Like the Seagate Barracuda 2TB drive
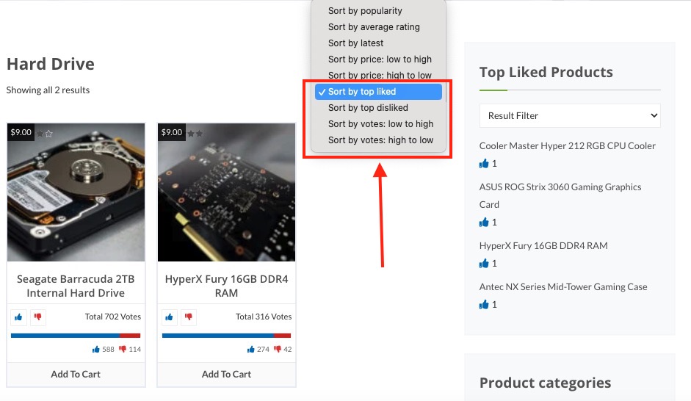691x401 pixels. 18,317
